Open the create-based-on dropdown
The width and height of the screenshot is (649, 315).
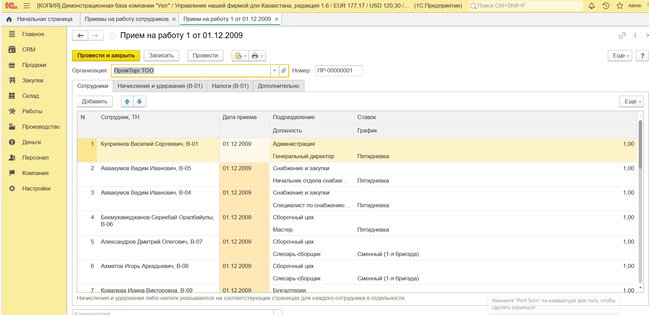coord(240,56)
